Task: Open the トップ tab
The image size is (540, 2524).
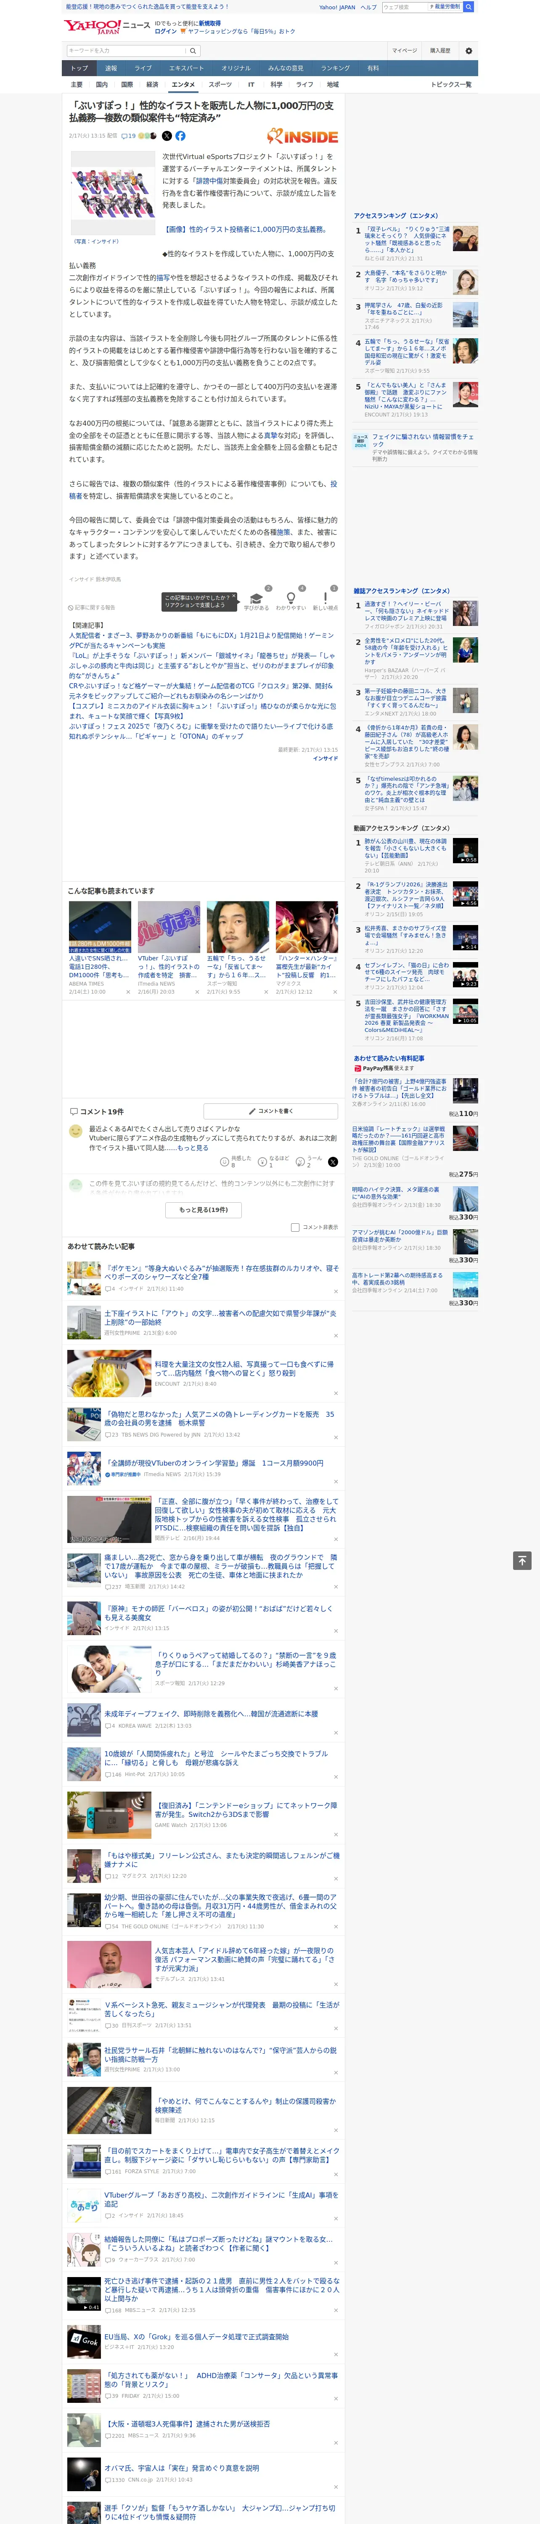Action: click(x=79, y=69)
